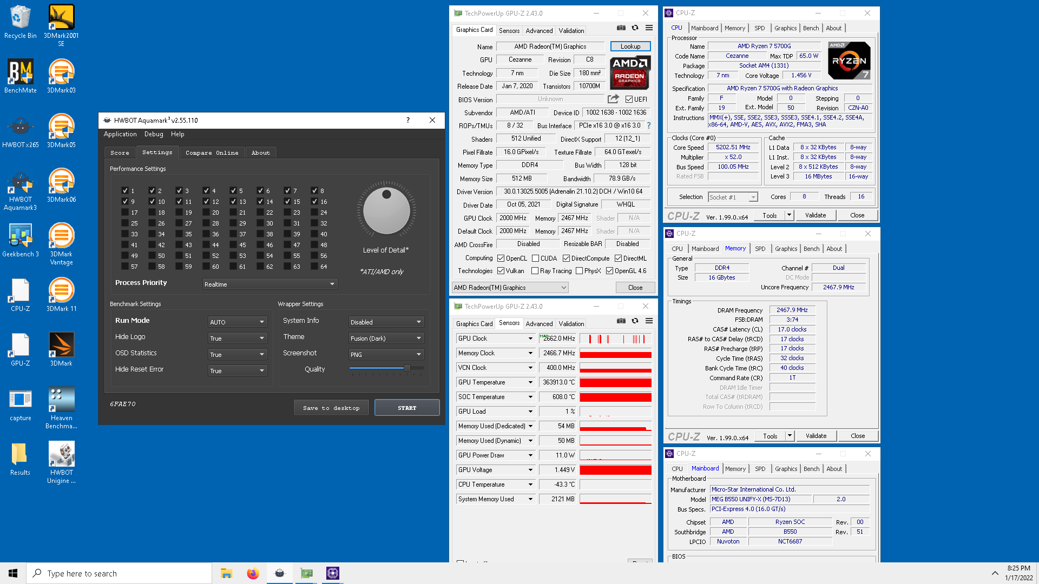The width and height of the screenshot is (1039, 584).
Task: Open File Explorer from the taskbar
Action: pyautogui.click(x=226, y=573)
